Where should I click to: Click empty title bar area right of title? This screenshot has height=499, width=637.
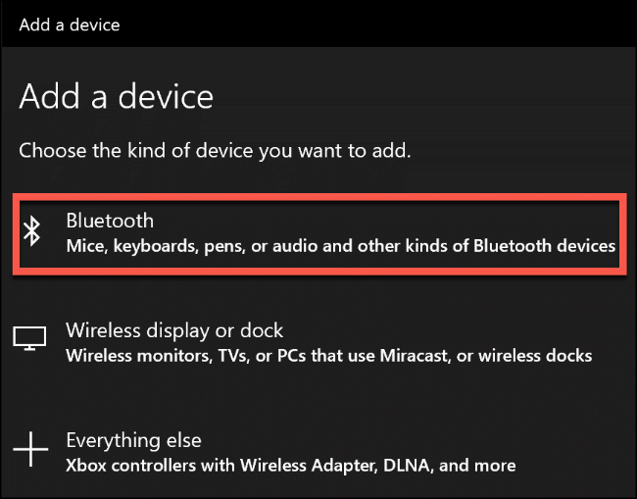(392, 24)
